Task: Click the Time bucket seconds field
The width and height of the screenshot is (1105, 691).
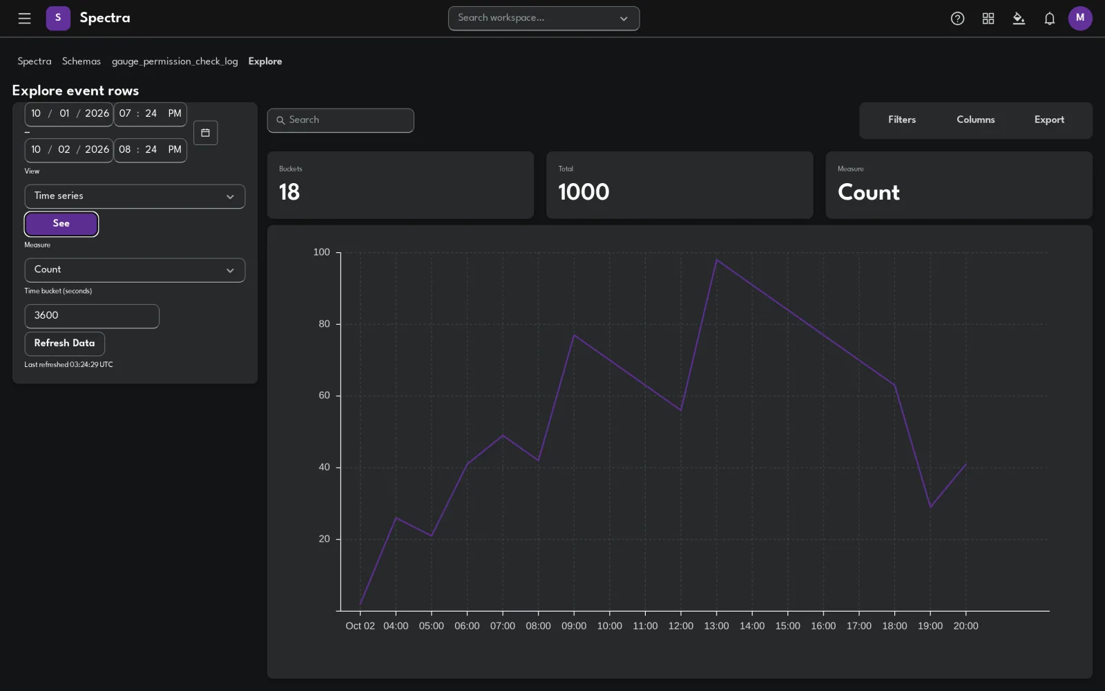Action: (92, 316)
